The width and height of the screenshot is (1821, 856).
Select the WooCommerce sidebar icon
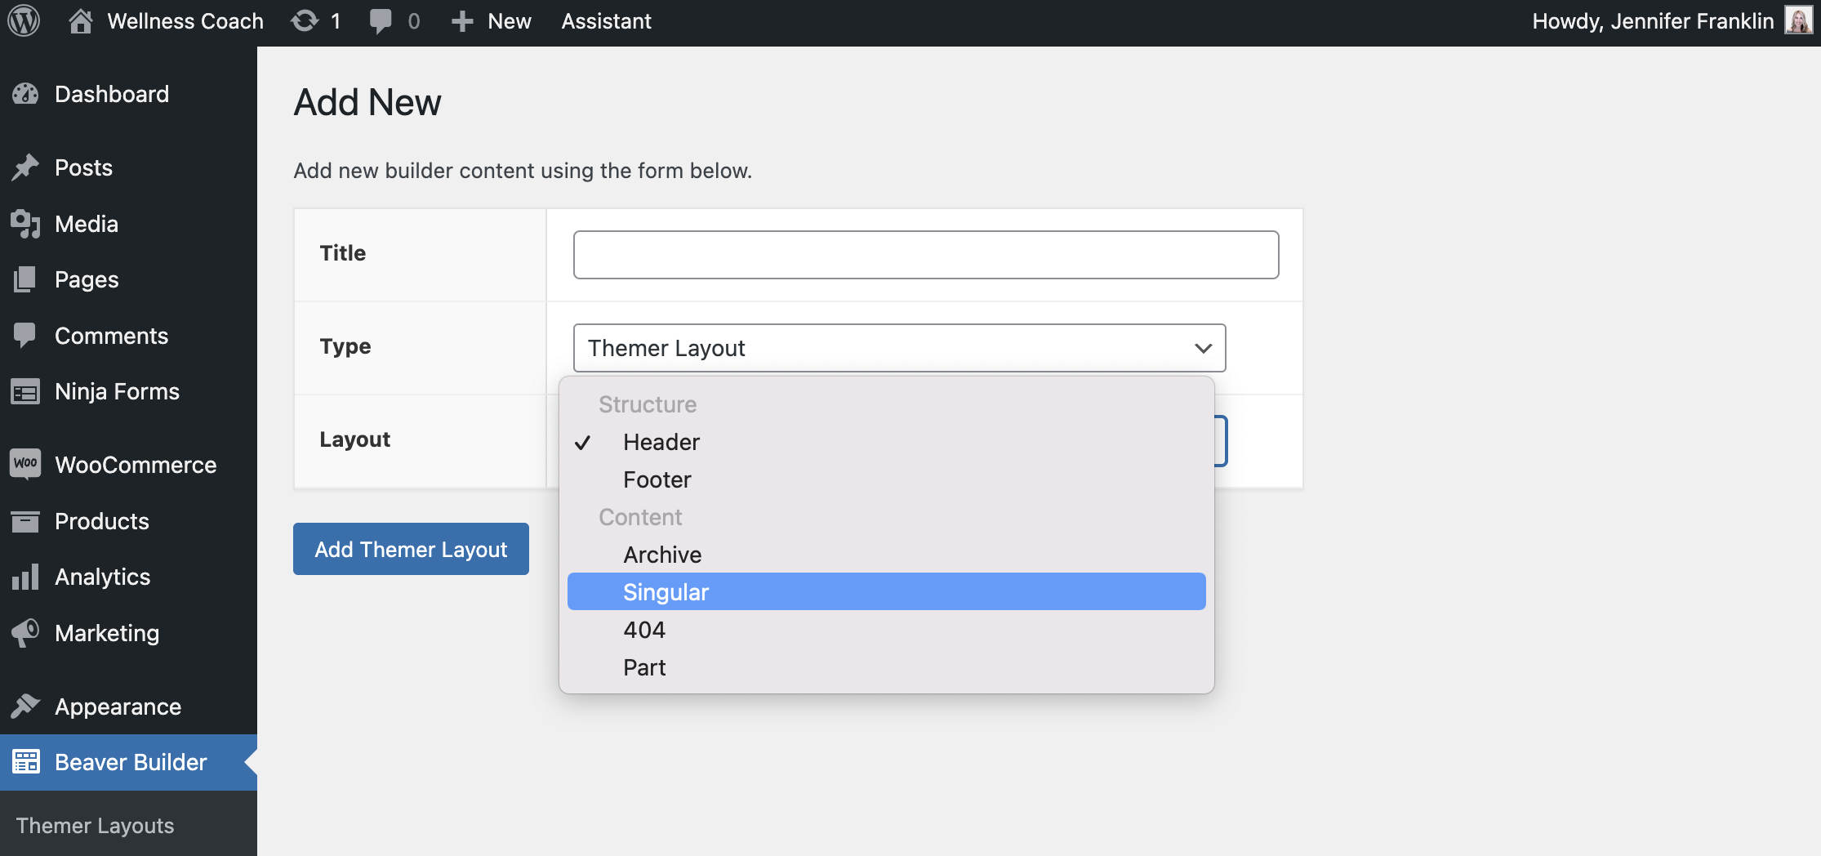pos(25,464)
